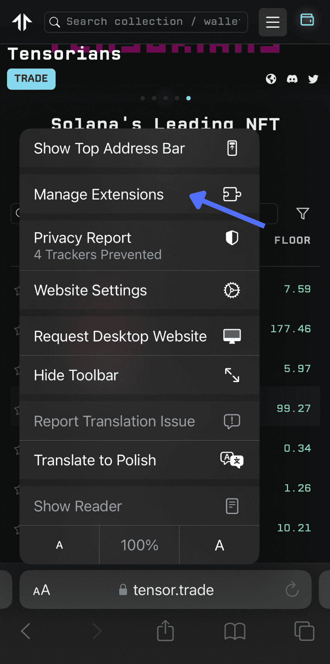Open the bookmarks book icon
This screenshot has width=330, height=664.
[x=235, y=631]
